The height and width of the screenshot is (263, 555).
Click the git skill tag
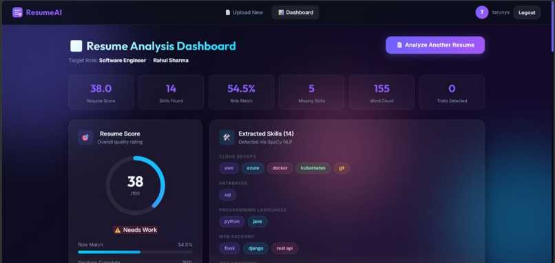342,168
